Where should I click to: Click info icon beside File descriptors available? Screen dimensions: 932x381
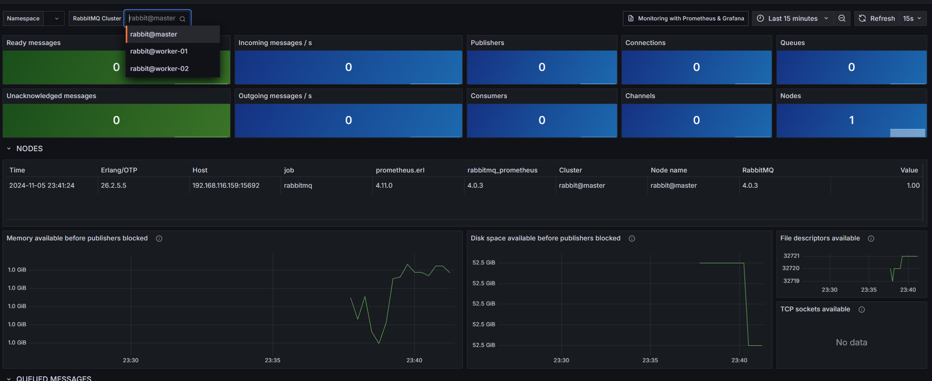871,239
